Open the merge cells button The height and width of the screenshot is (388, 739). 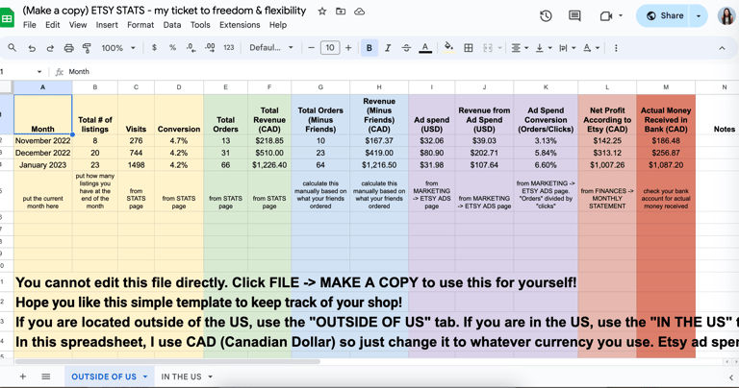[x=488, y=48]
